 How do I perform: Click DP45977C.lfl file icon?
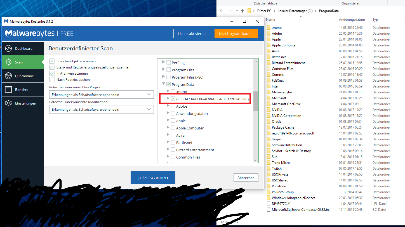(x=269, y=204)
